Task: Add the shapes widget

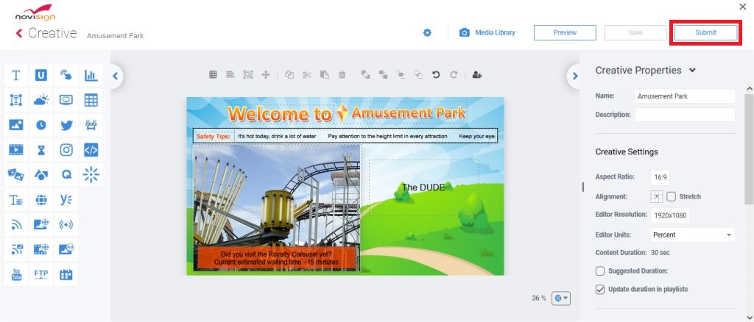Action: 41,175
